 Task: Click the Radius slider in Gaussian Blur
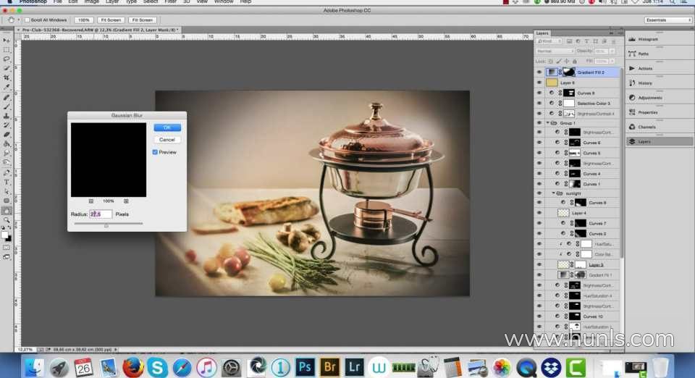point(106,225)
